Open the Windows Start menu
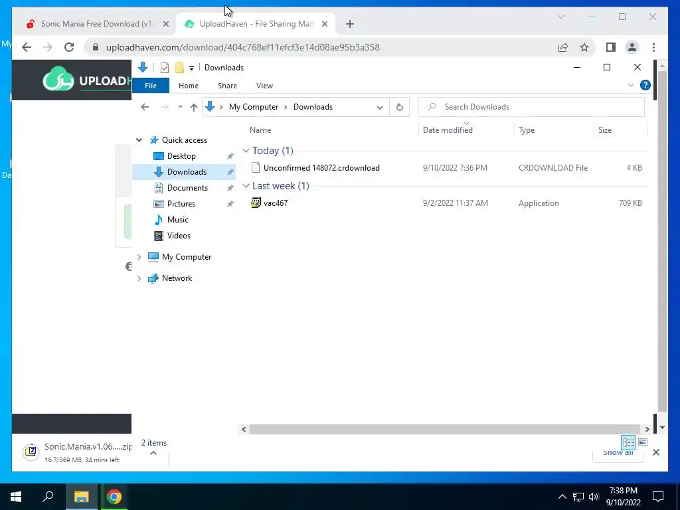 (16, 497)
